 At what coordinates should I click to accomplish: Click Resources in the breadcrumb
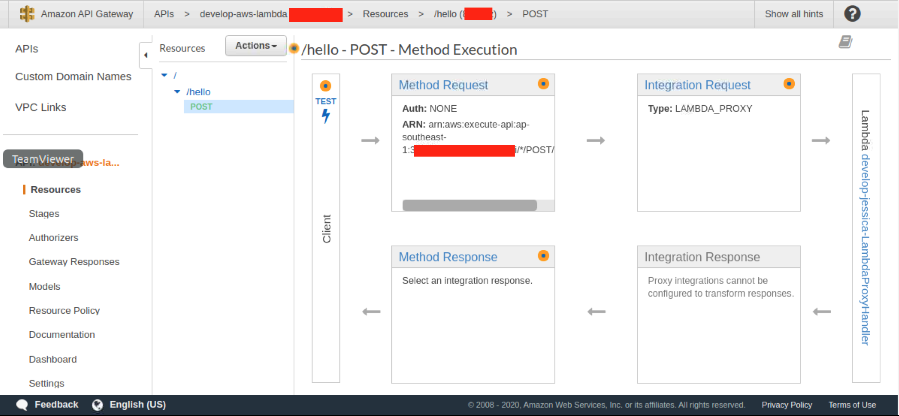pos(386,14)
